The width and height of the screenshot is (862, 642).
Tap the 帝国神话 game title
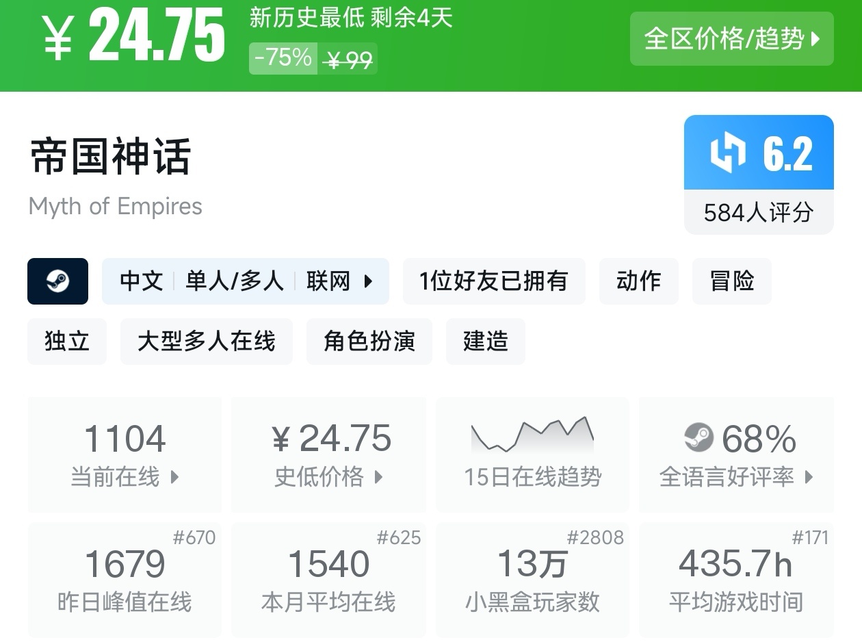coord(109,157)
